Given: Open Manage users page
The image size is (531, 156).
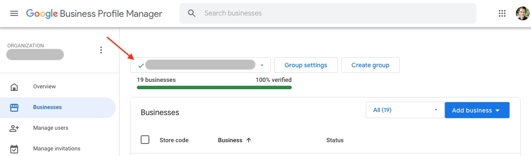Looking at the screenshot, I should pyautogui.click(x=51, y=128).
